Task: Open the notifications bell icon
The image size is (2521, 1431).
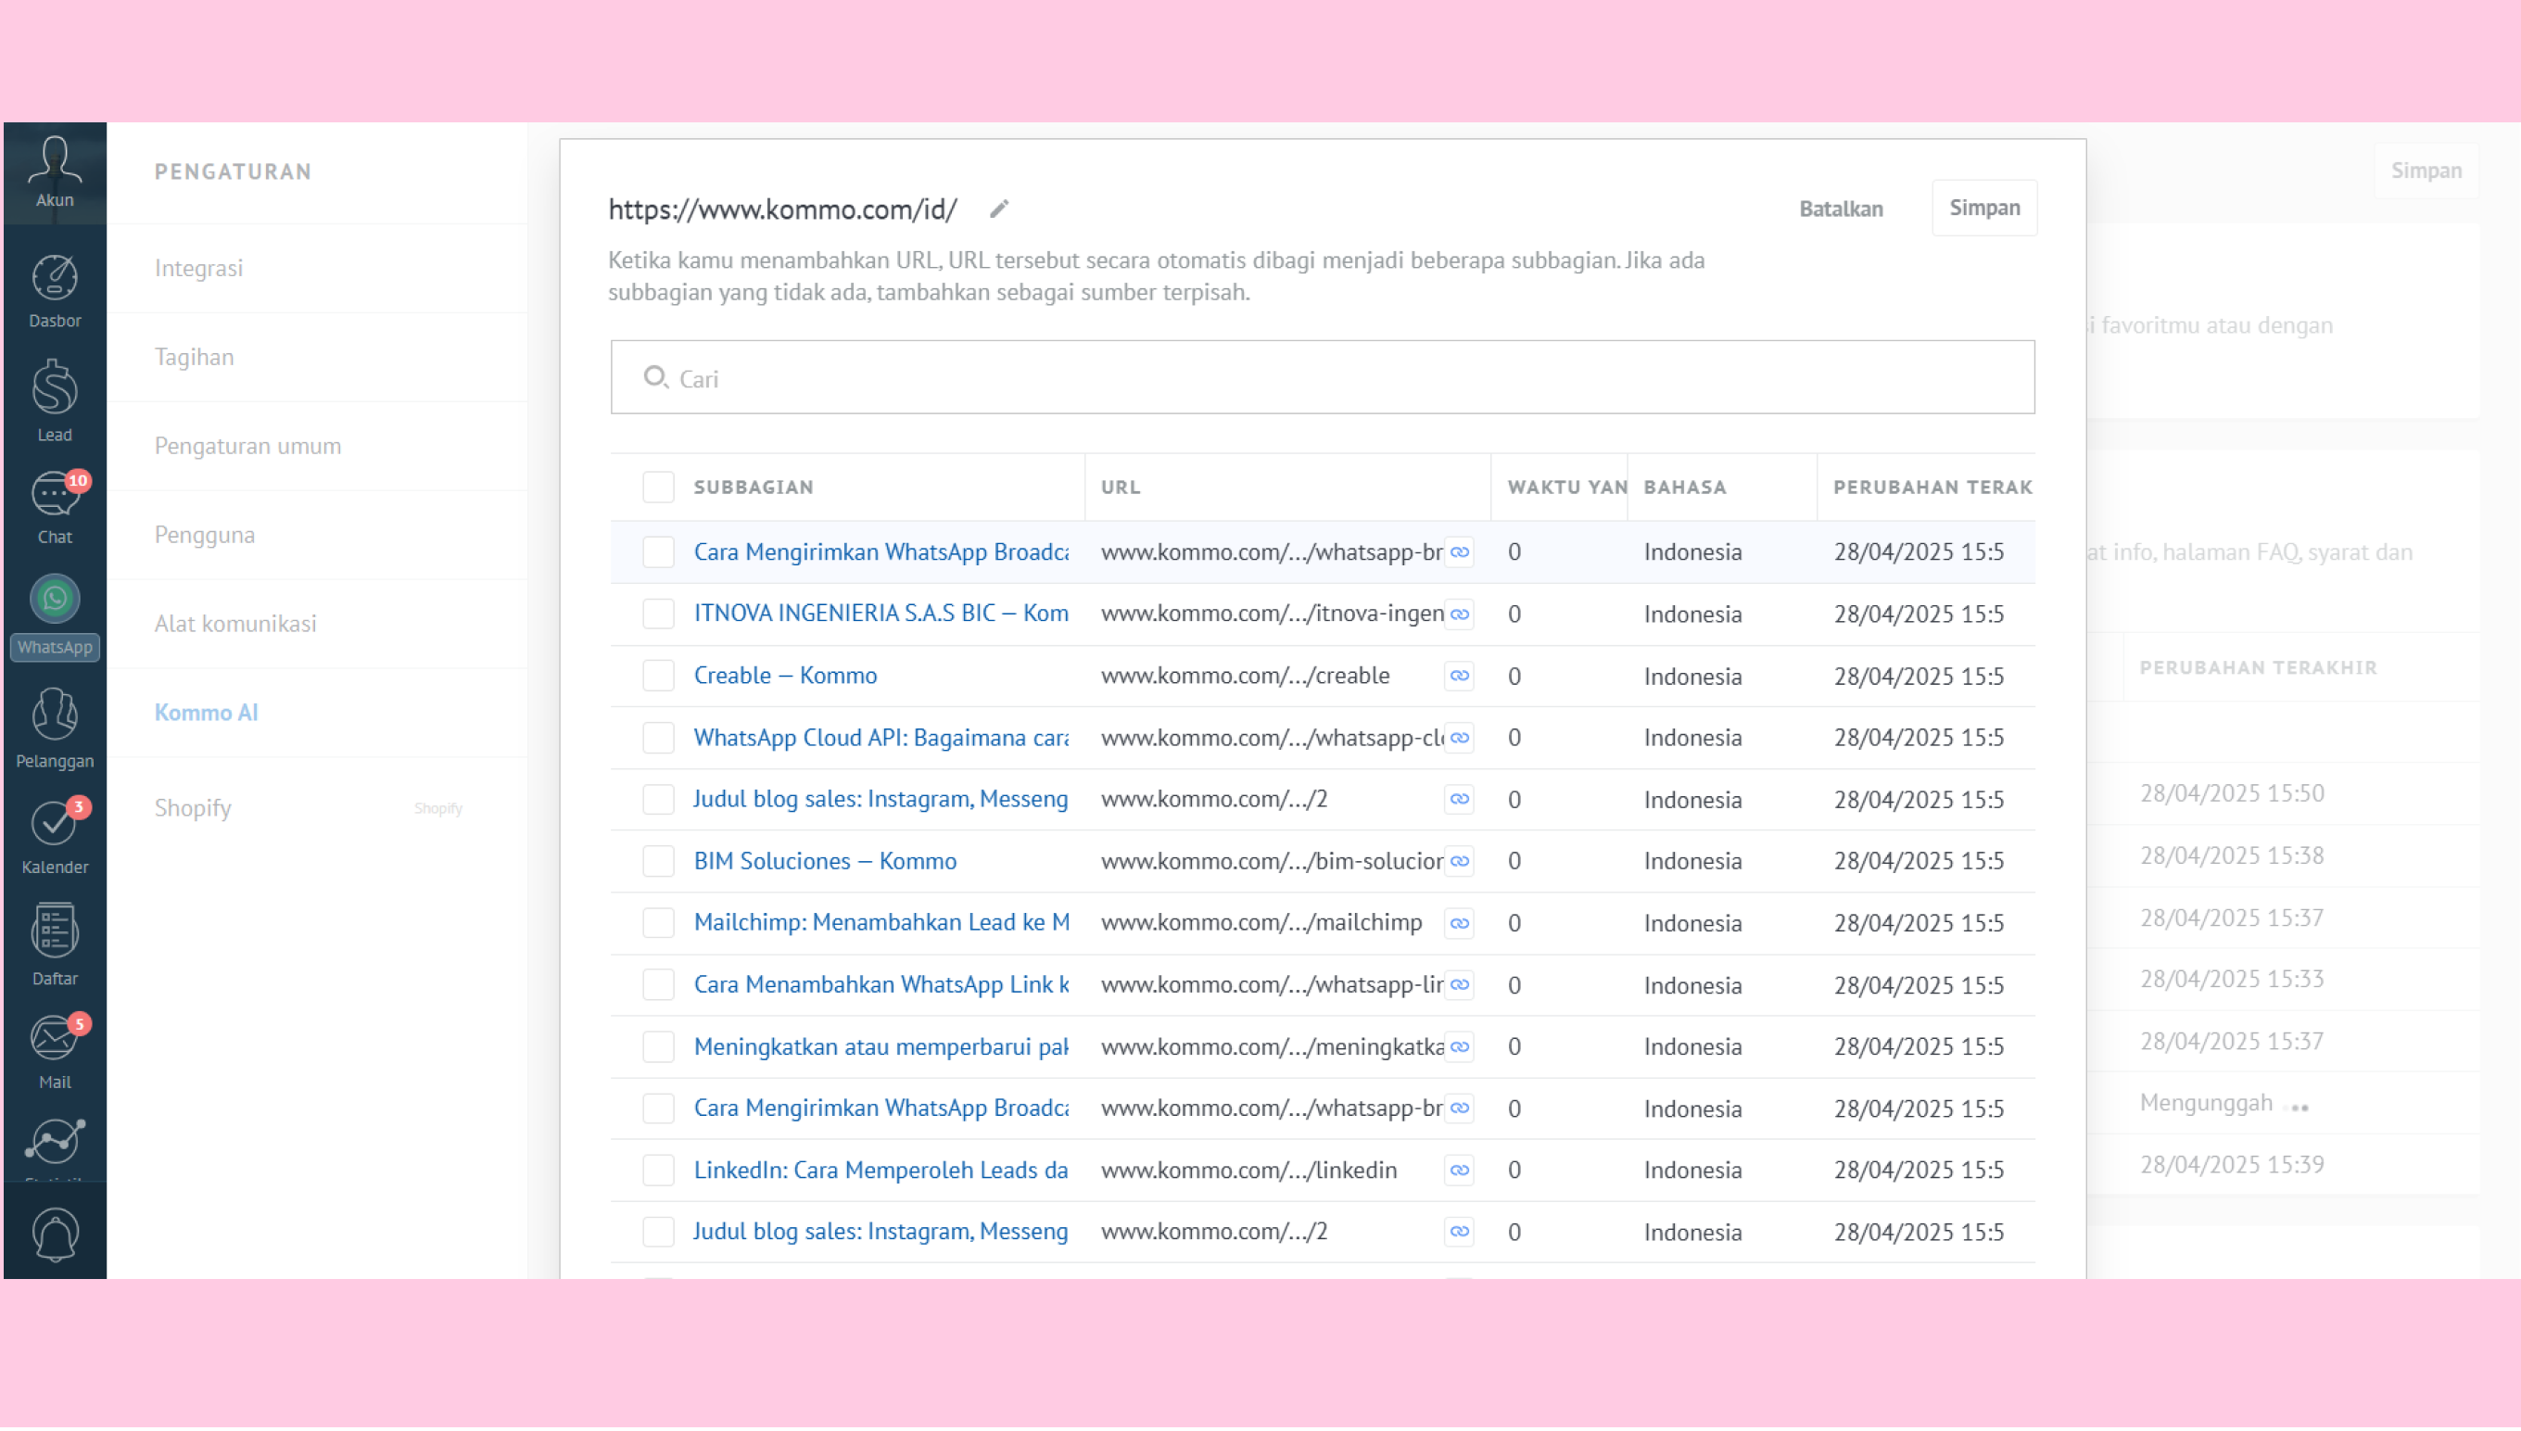Action: 54,1235
